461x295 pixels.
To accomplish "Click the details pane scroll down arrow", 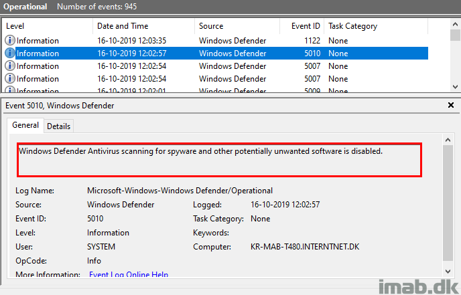I will [448, 272].
